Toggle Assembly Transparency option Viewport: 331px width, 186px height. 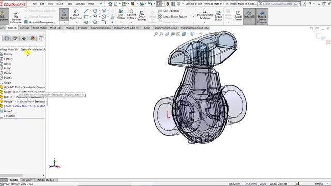pyautogui.click(x=40, y=22)
